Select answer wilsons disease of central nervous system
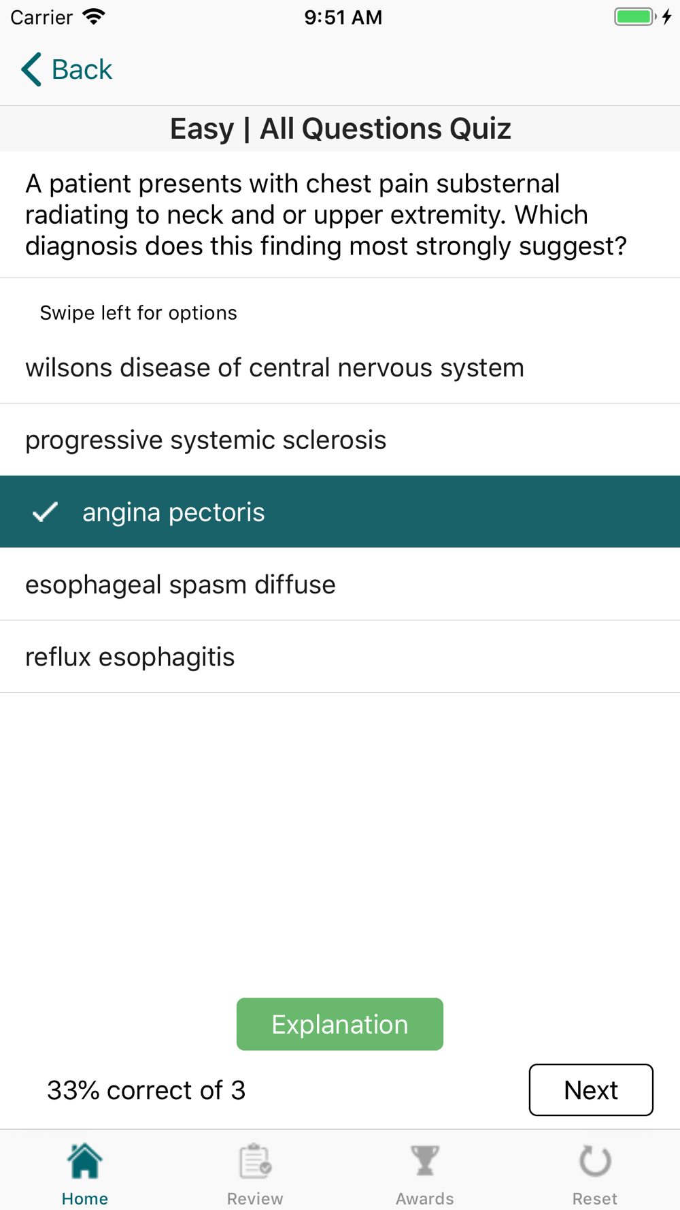680x1210 pixels. click(275, 367)
